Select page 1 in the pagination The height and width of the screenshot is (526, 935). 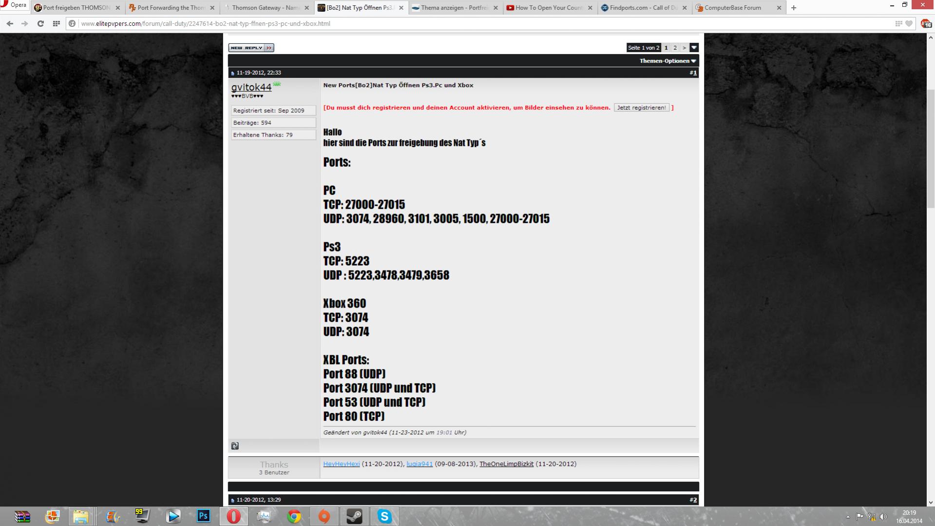point(666,48)
